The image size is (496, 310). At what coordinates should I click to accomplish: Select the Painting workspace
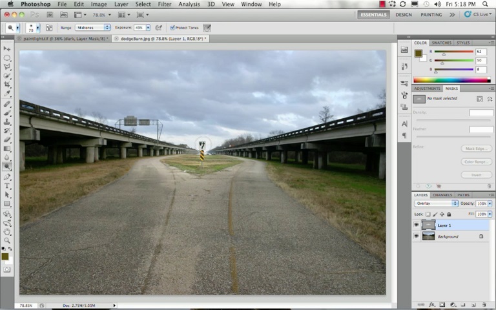click(431, 15)
